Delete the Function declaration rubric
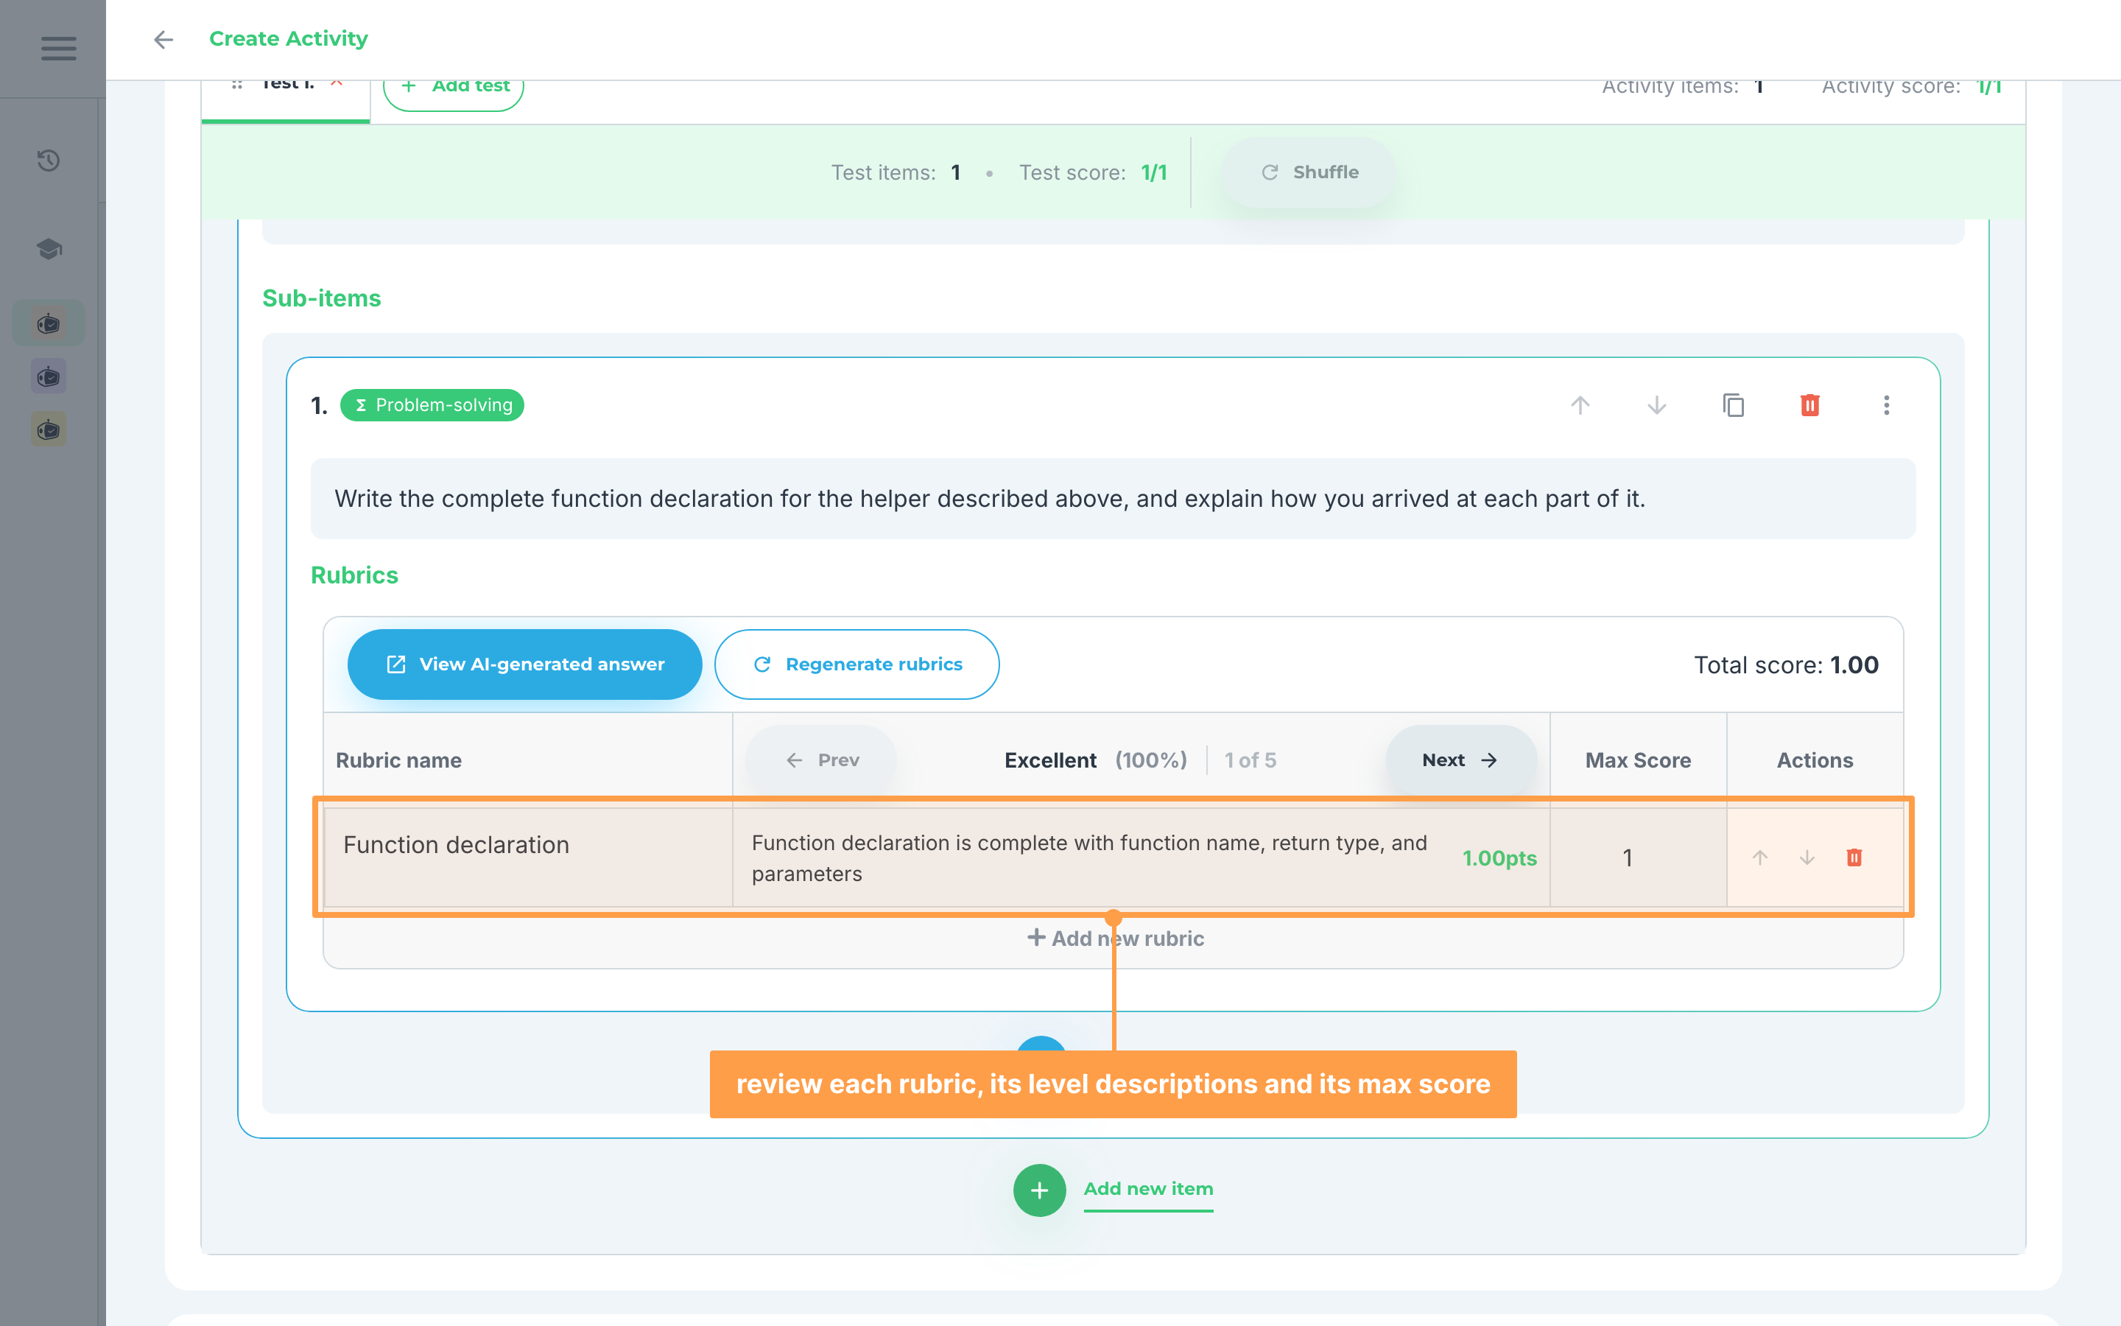This screenshot has width=2121, height=1326. point(1854,857)
